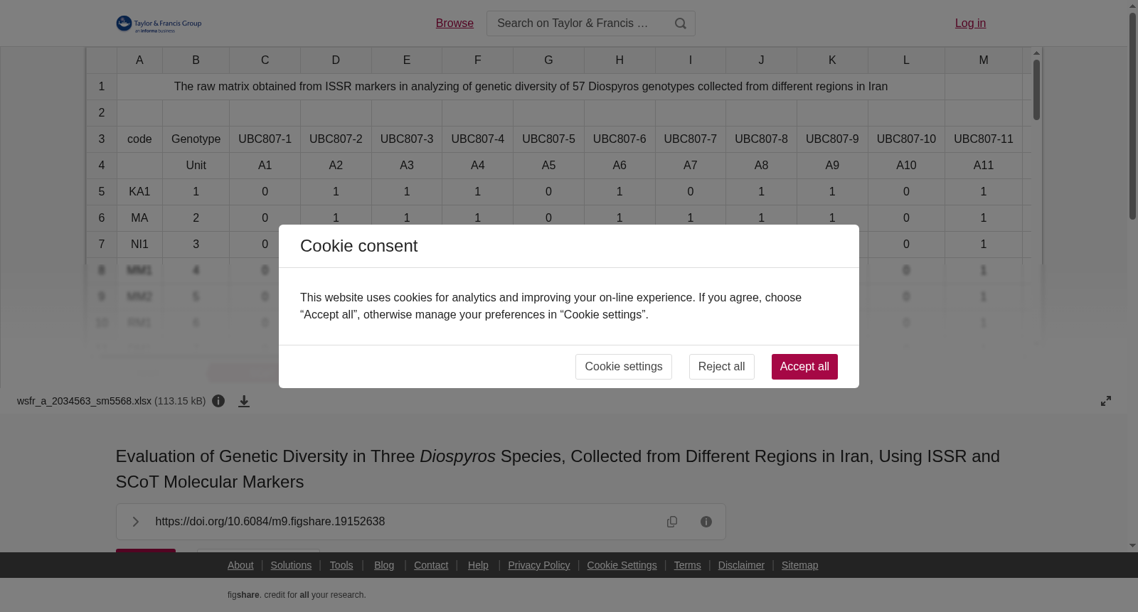Screen dimensions: 1138x612
Task: Click the cell containing "KA1"
Action: tap(139, 192)
